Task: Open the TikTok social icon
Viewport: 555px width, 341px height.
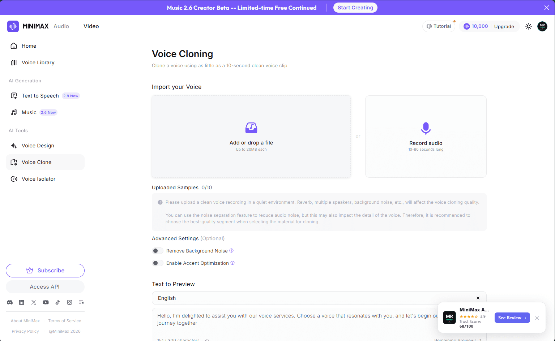Action: coord(57,302)
